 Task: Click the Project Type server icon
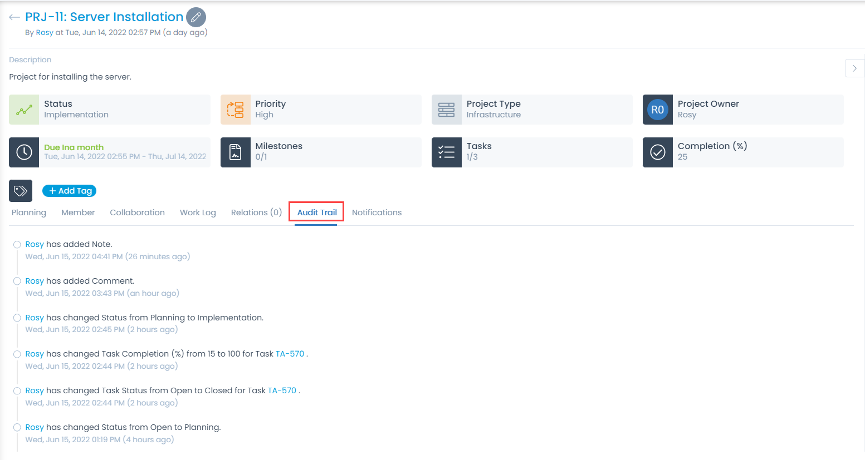[446, 110]
